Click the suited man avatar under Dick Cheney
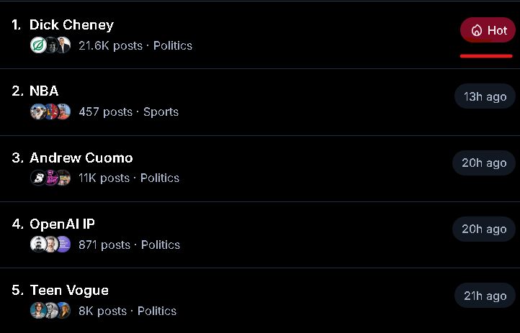This screenshot has width=520, height=333. (63, 45)
